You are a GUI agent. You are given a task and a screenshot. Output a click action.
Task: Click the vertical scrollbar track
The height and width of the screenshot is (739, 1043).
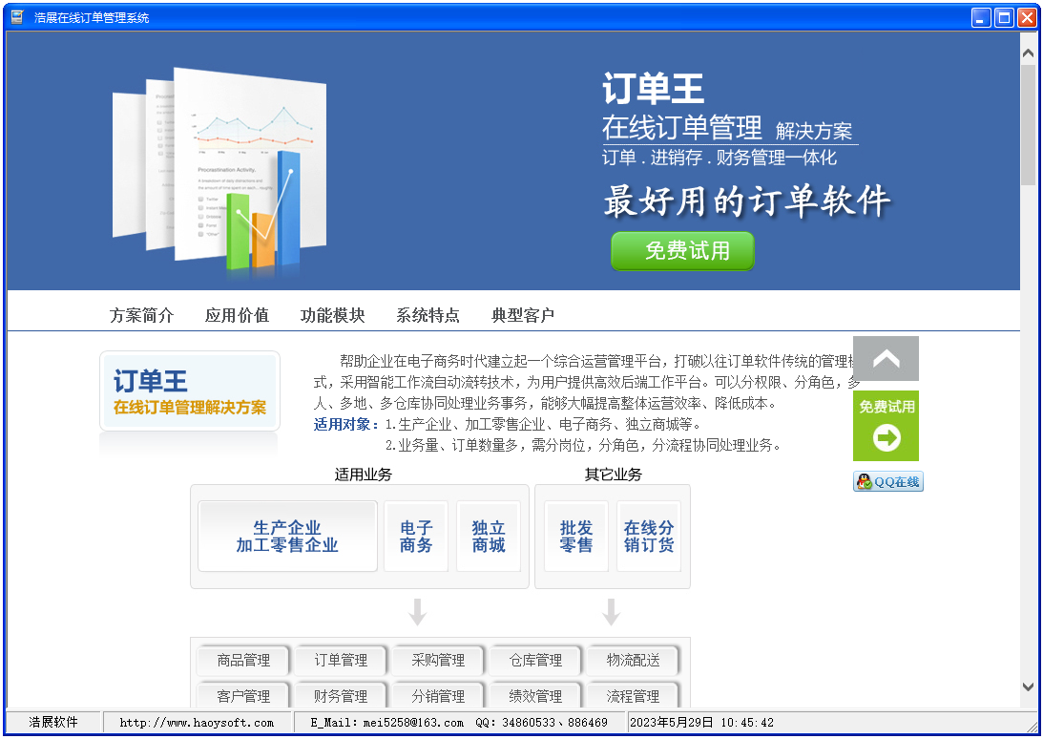1029,382
